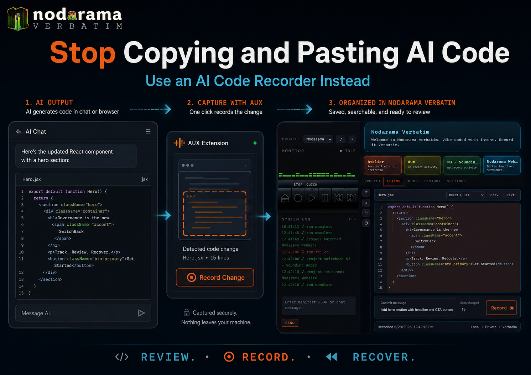Click the SEND button
The width and height of the screenshot is (531, 375).
(x=290, y=323)
